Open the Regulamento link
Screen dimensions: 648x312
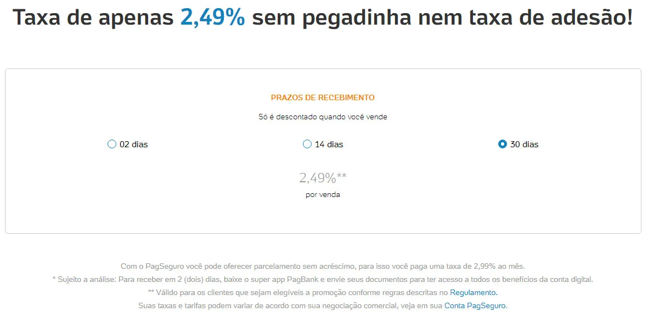(473, 293)
